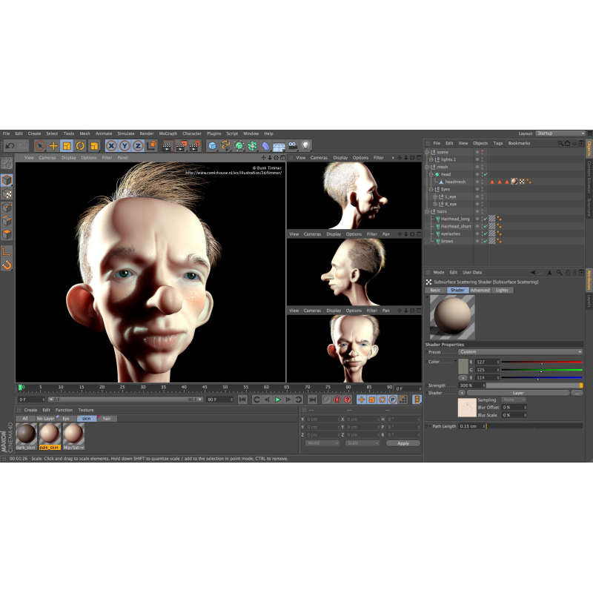This screenshot has width=593, height=593.
Task: Open the Preset dropdown set to Custom
Action: tap(519, 352)
